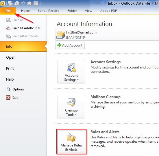The width and height of the screenshot is (159, 156).
Task: Click the calendar grid quick access icon
Action: 36,3
